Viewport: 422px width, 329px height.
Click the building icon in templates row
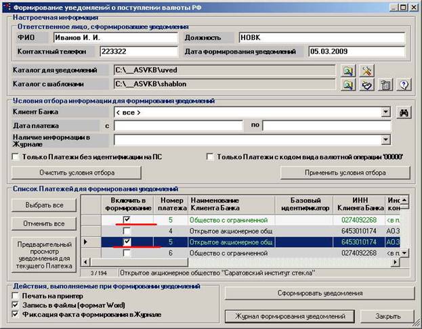click(386, 85)
